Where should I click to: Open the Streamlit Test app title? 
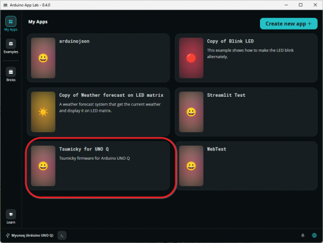226,95
